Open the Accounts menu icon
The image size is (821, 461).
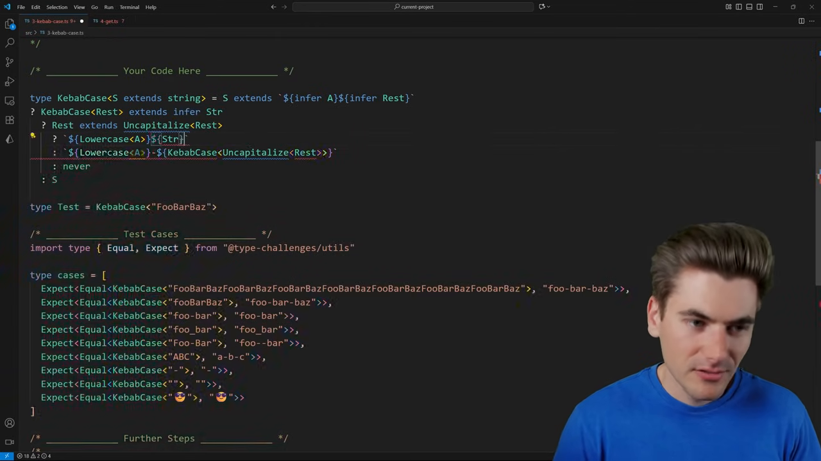tap(10, 423)
